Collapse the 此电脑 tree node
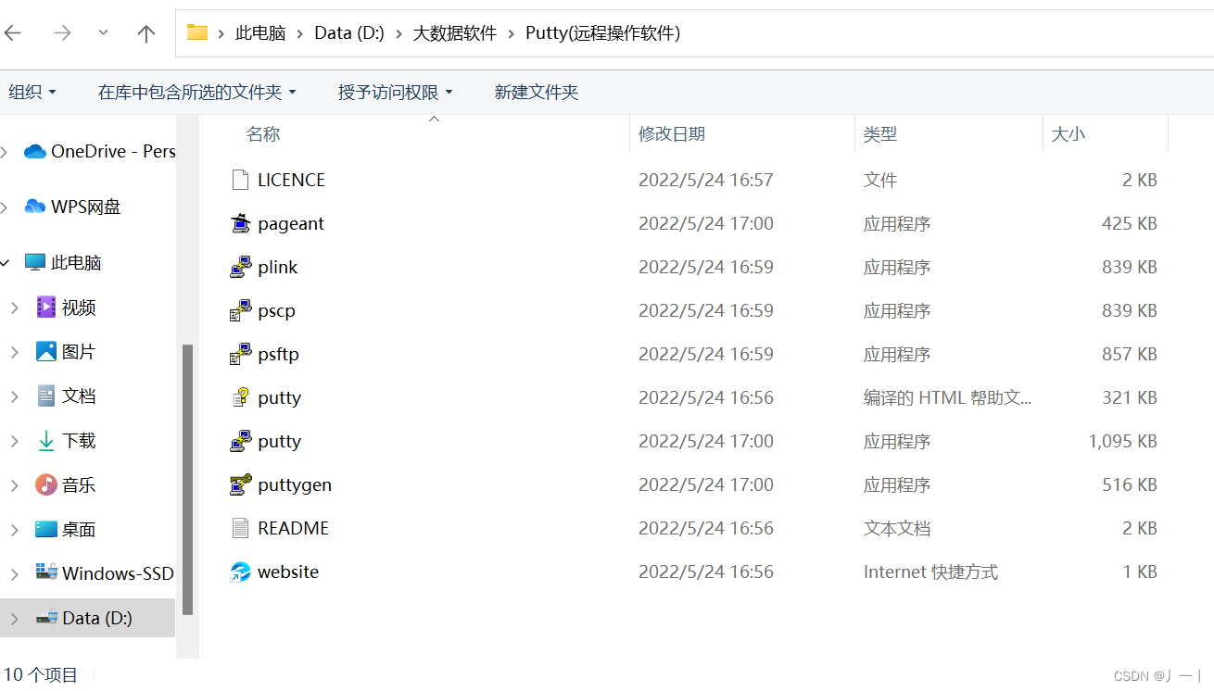 (x=5, y=262)
